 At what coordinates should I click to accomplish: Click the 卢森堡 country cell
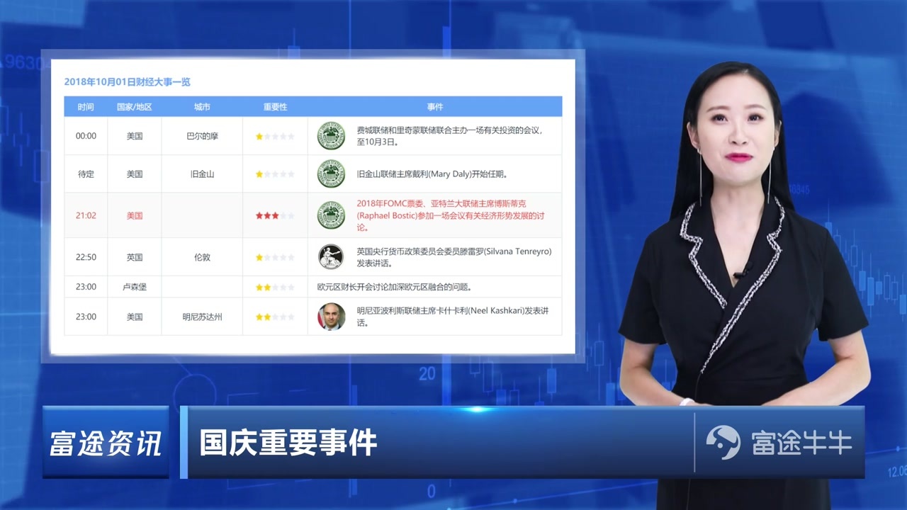coord(135,287)
